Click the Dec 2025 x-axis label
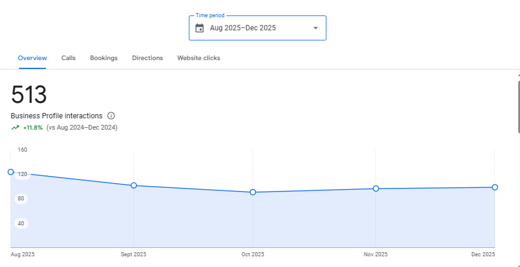 click(483, 255)
